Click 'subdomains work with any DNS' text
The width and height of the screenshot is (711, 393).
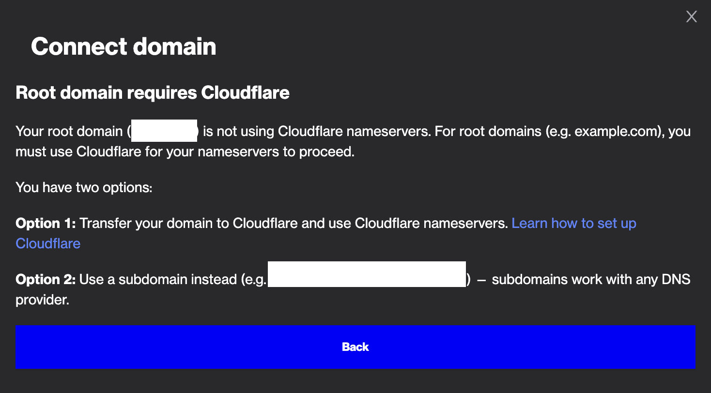pos(591,279)
